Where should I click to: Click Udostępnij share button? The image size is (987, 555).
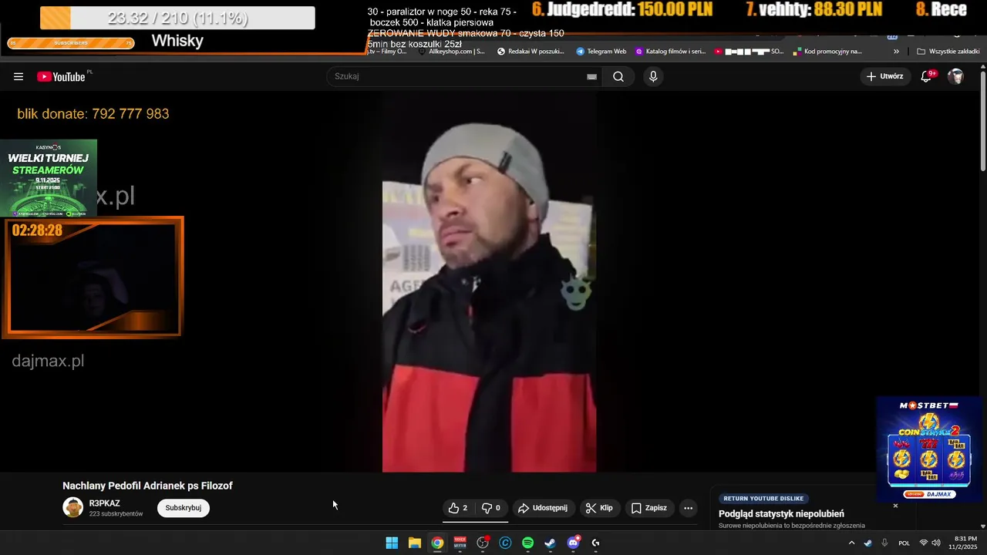(x=543, y=508)
